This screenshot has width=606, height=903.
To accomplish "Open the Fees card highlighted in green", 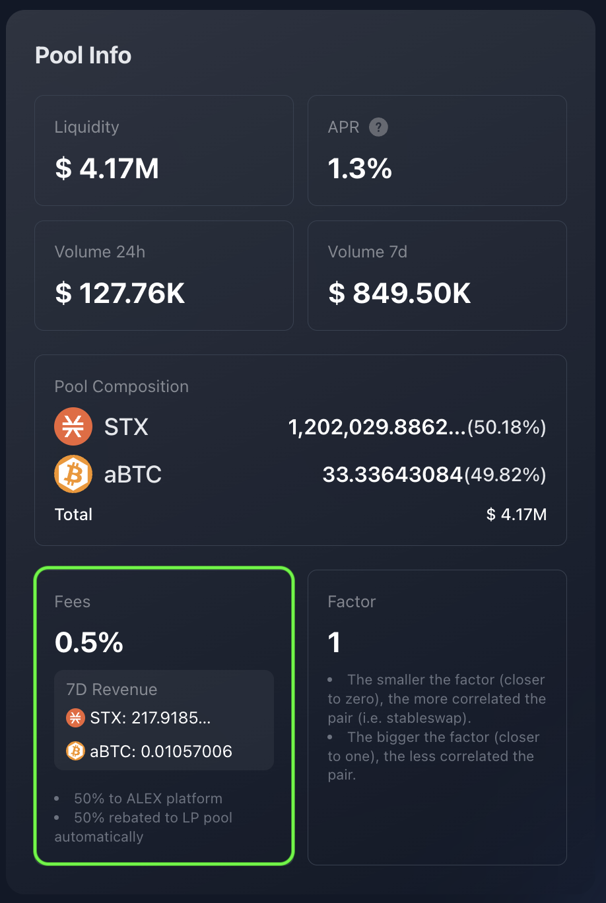I will tap(164, 716).
